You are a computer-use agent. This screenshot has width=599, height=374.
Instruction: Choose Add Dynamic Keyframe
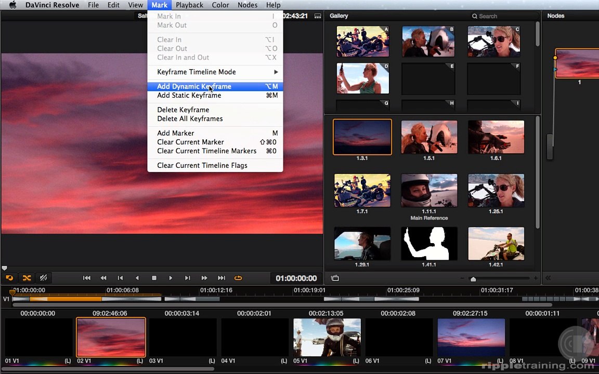[215, 87]
